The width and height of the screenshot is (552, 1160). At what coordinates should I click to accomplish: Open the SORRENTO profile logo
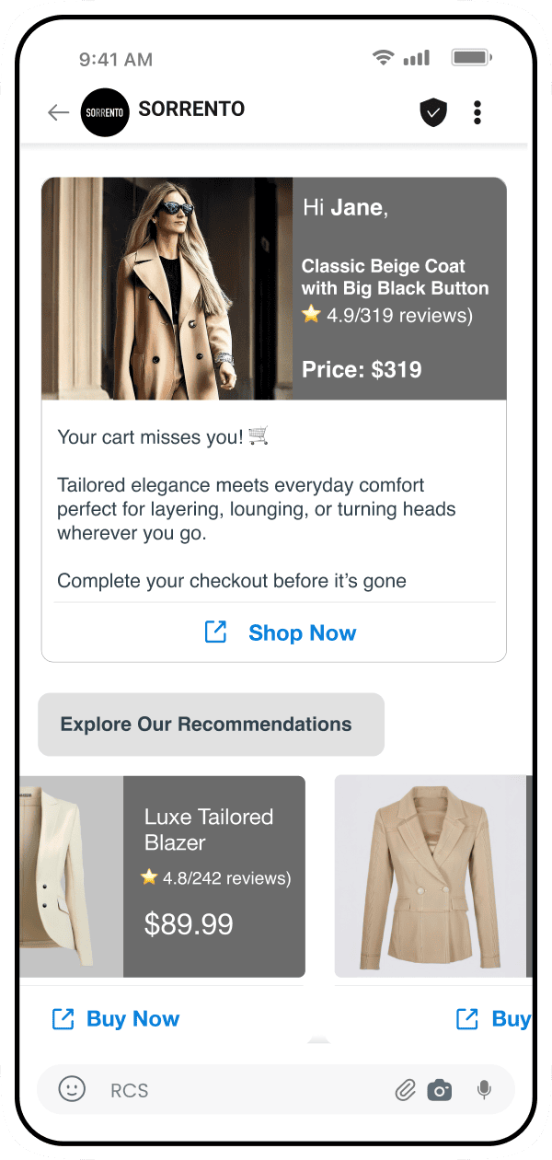click(104, 112)
